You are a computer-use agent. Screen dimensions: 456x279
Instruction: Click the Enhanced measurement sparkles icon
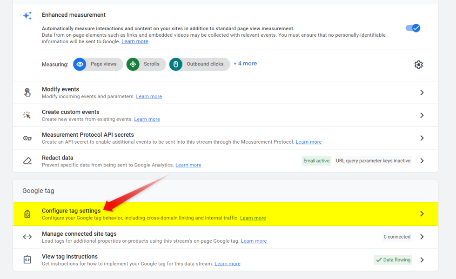[27, 15]
